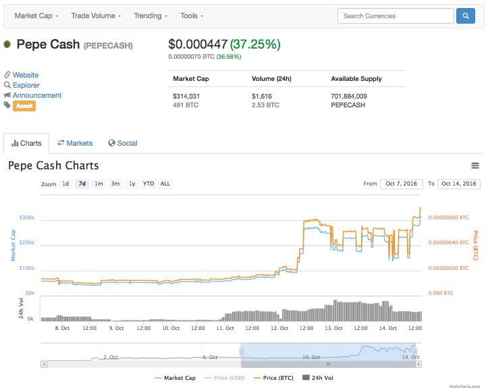Click the 0.00000060 BTC axis label
This screenshot has width=488, height=388.
tap(448, 217)
